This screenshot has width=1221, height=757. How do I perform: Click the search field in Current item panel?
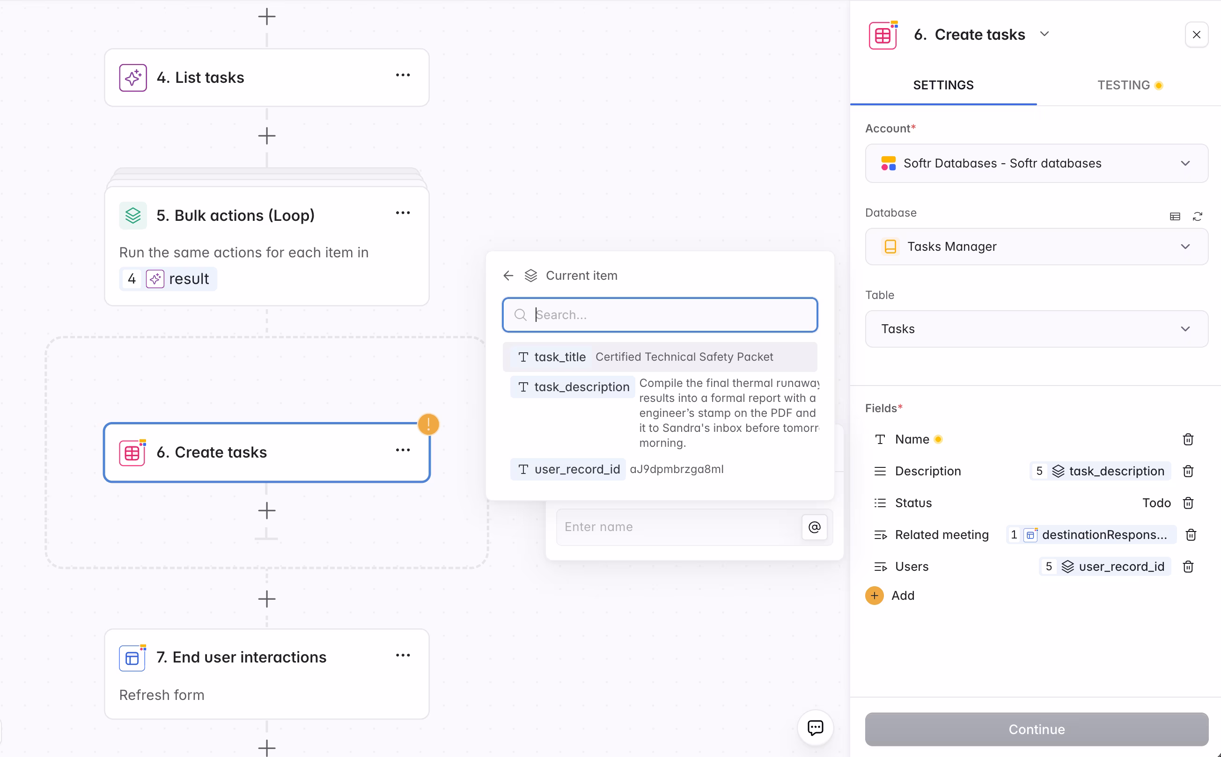tap(659, 315)
